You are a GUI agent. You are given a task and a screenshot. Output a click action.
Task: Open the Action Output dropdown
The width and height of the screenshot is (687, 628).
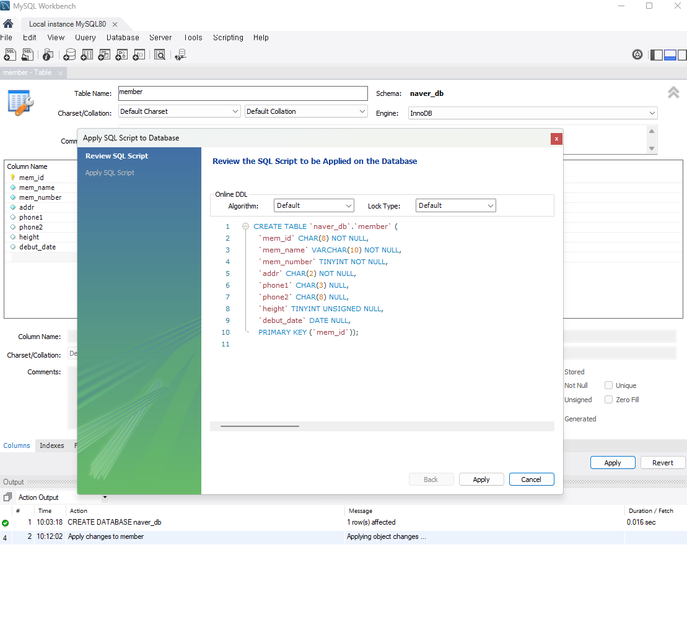62,497
